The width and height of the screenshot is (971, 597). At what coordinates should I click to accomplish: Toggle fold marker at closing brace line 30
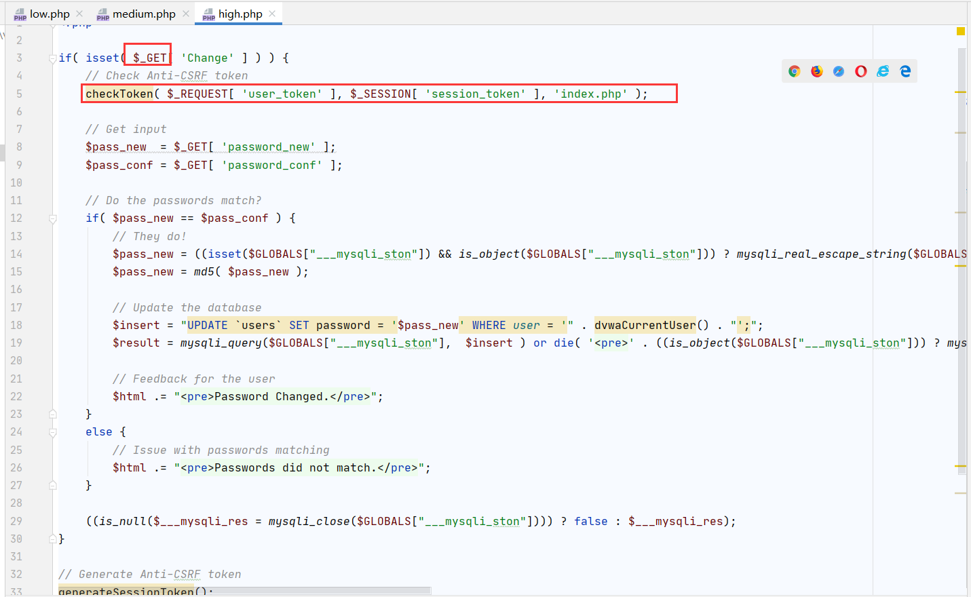[x=53, y=539]
